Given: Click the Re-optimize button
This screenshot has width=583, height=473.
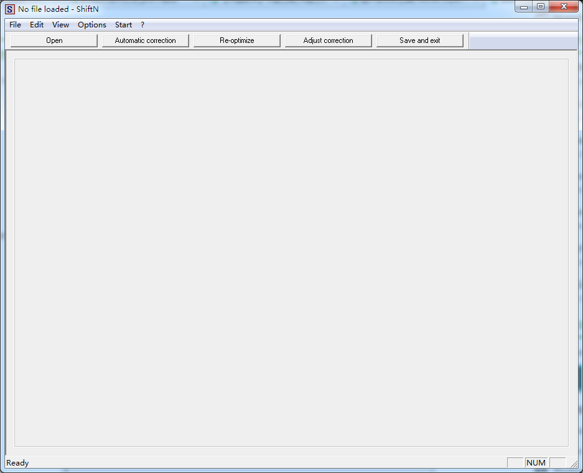Looking at the screenshot, I should coord(237,40).
